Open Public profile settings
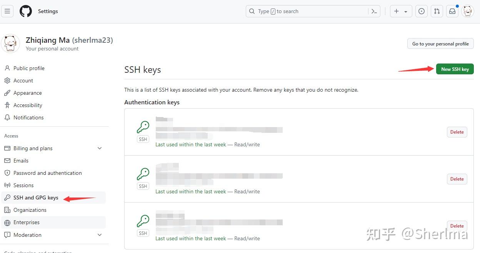The height and width of the screenshot is (253, 480). (x=54, y=68)
